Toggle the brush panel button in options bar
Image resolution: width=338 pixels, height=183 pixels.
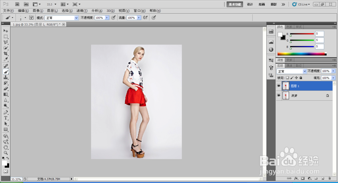click(31, 18)
